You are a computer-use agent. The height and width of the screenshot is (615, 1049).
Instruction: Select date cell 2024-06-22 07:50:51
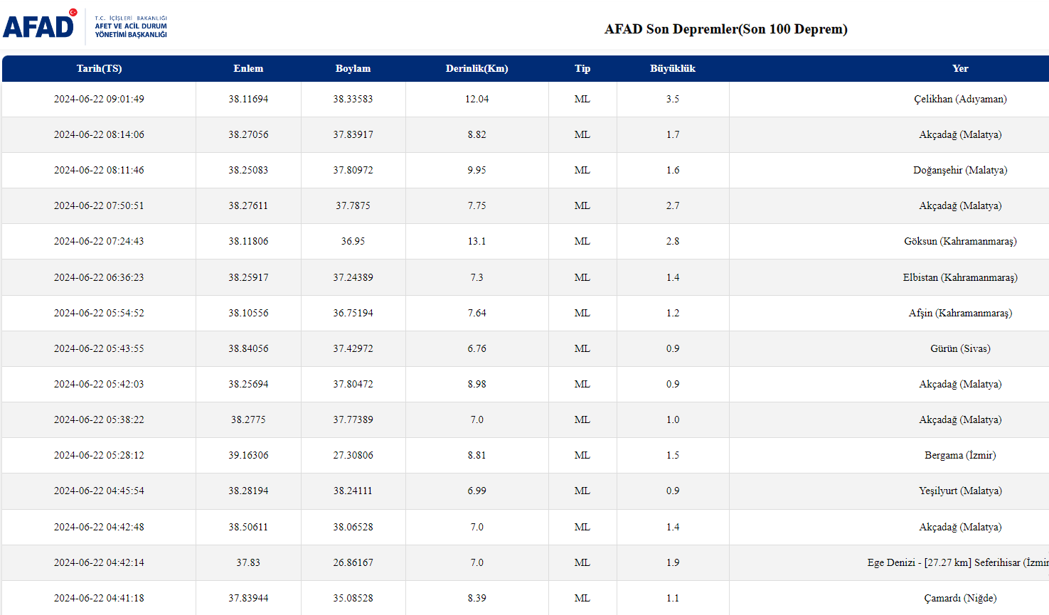click(x=99, y=205)
